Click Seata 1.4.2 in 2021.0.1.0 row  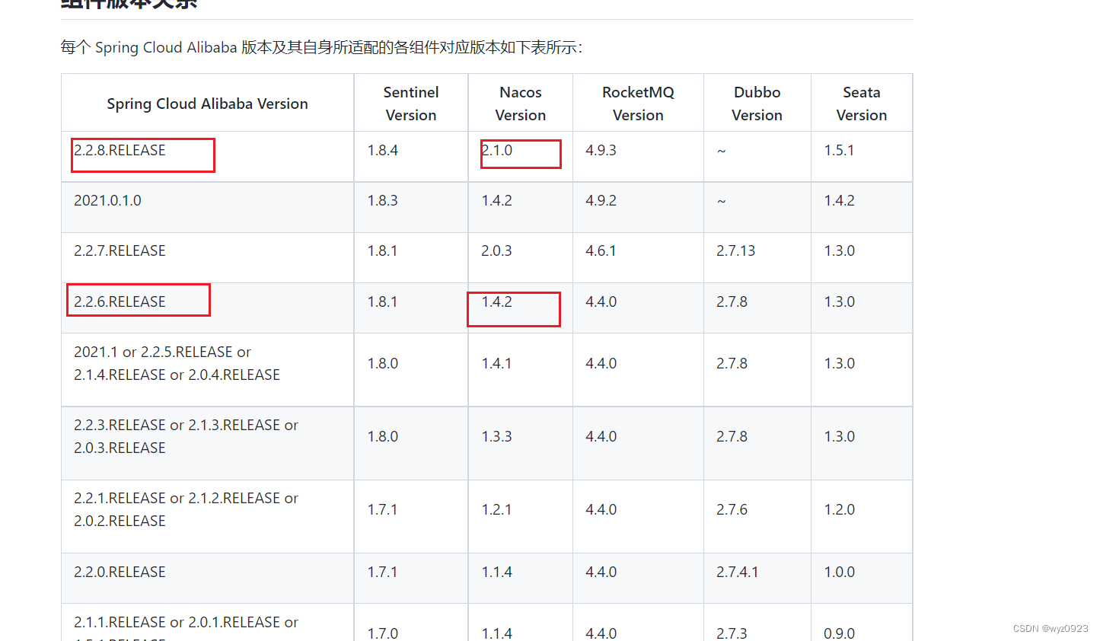pyautogui.click(x=862, y=207)
